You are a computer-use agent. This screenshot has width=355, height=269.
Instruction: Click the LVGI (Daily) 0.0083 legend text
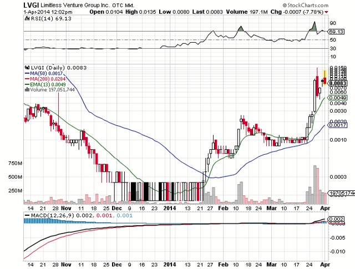pyautogui.click(x=59, y=68)
